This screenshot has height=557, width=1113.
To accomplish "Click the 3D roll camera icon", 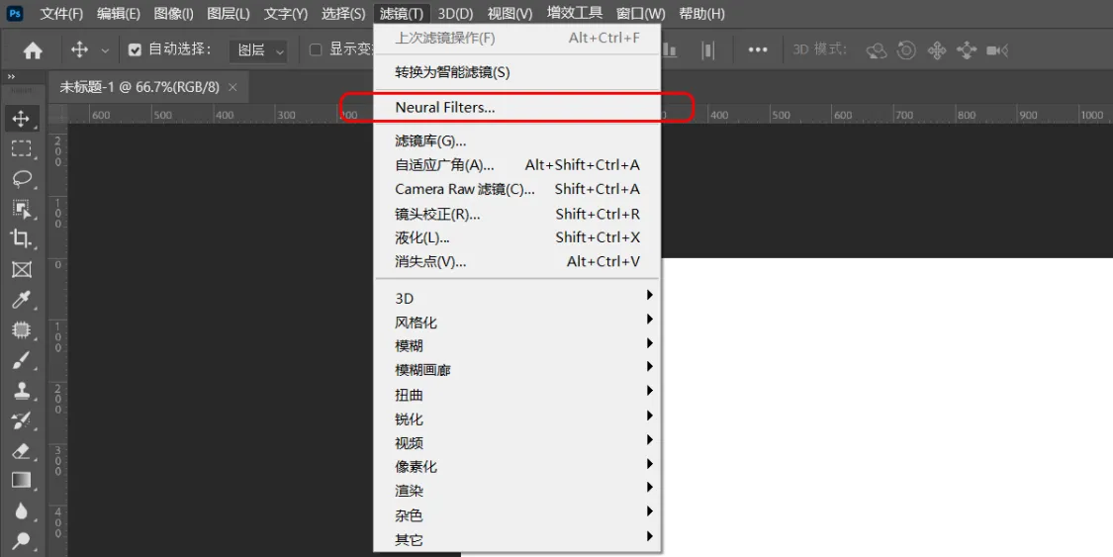I will pos(906,50).
